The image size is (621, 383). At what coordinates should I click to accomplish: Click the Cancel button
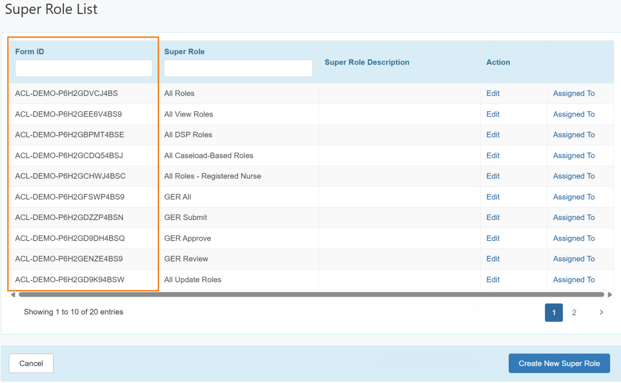pos(31,363)
